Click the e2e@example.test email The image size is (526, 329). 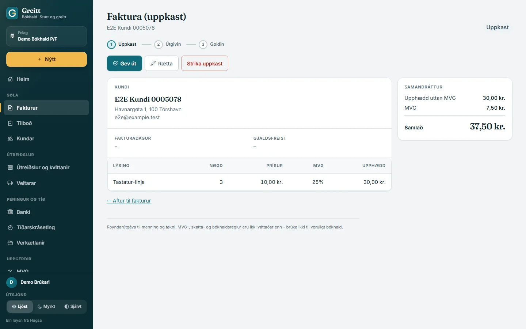tap(137, 117)
